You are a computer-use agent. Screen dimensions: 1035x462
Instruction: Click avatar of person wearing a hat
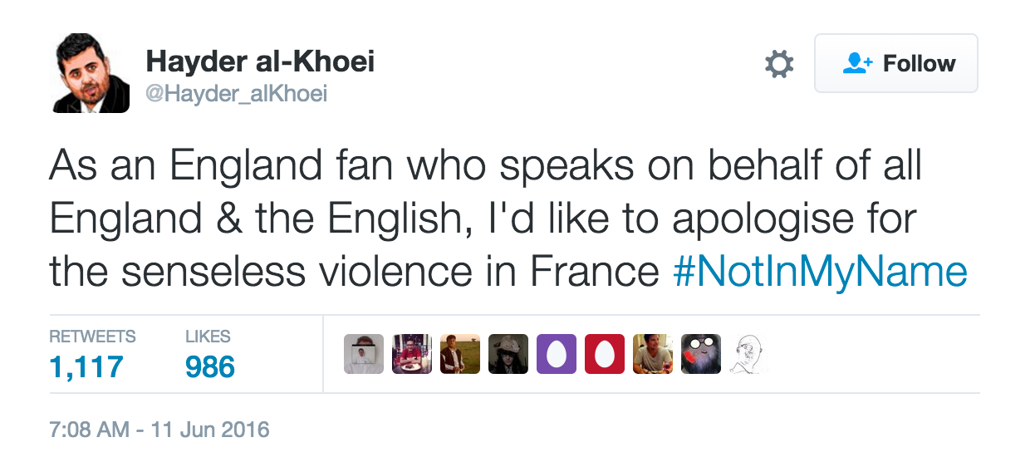pos(508,354)
